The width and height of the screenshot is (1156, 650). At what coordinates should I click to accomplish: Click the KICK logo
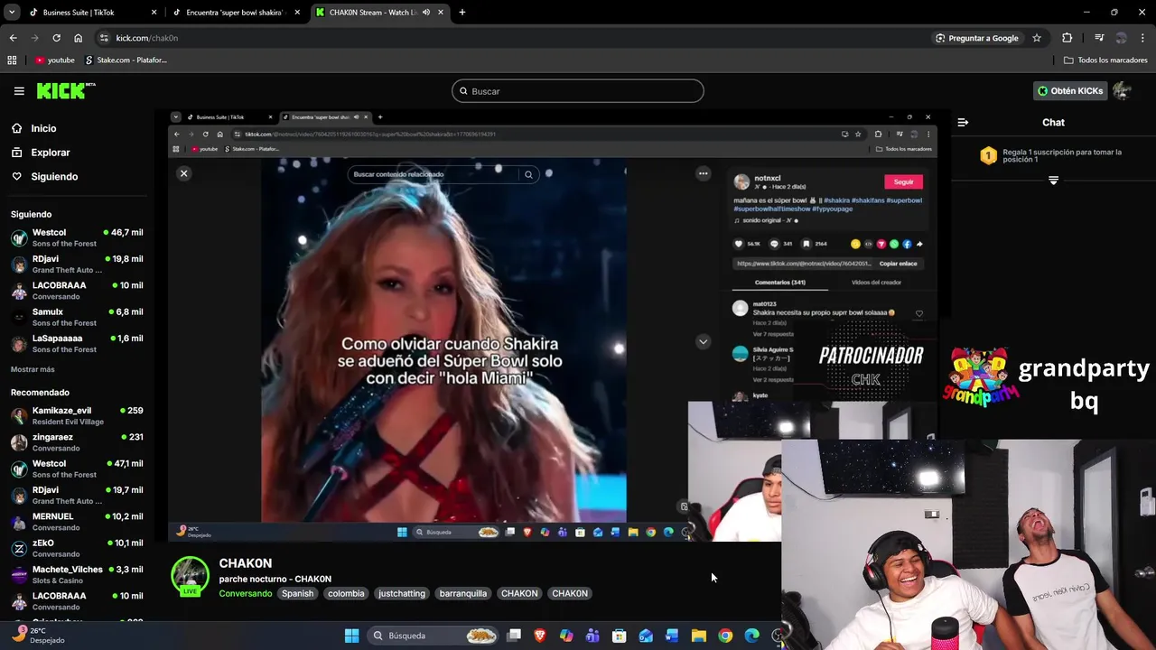pos(65,90)
